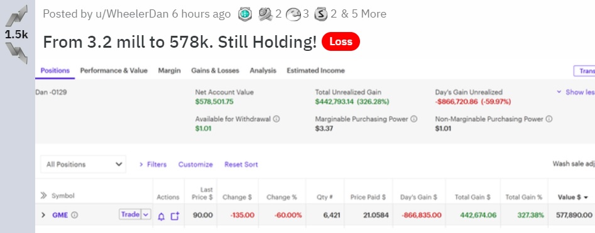Switch to Performance & Value tab
Image resolution: width=595 pixels, height=233 pixels.
[x=114, y=70]
